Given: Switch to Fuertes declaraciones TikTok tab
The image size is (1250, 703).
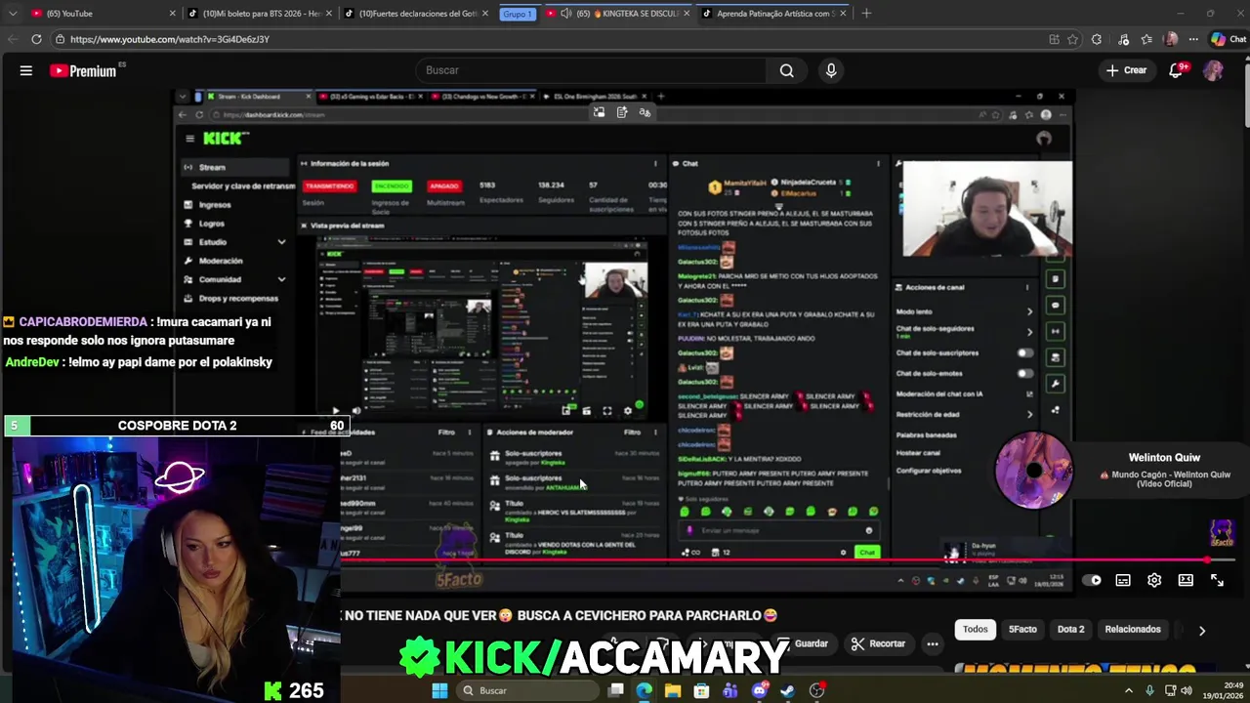Looking at the screenshot, I should [417, 14].
